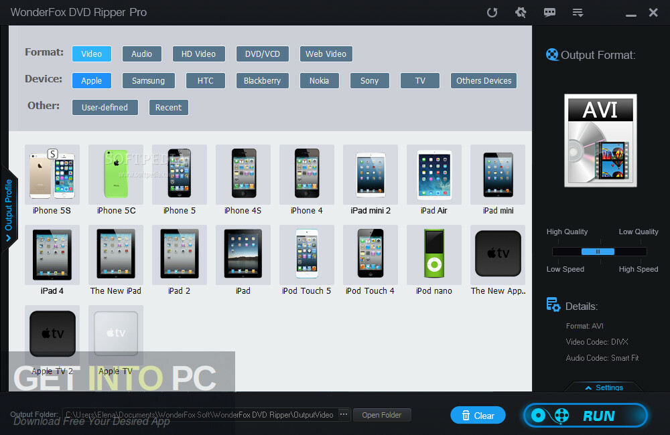Open the settings gear icon
This screenshot has width=670, height=435.
pos(521,12)
